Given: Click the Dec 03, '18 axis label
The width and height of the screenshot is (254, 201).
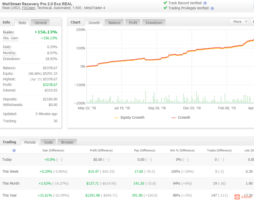Looking at the screenshot, I should [192, 108].
